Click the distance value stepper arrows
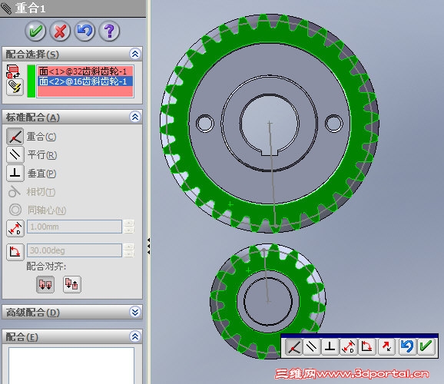Viewport: 444px width, 384px height. point(128,227)
